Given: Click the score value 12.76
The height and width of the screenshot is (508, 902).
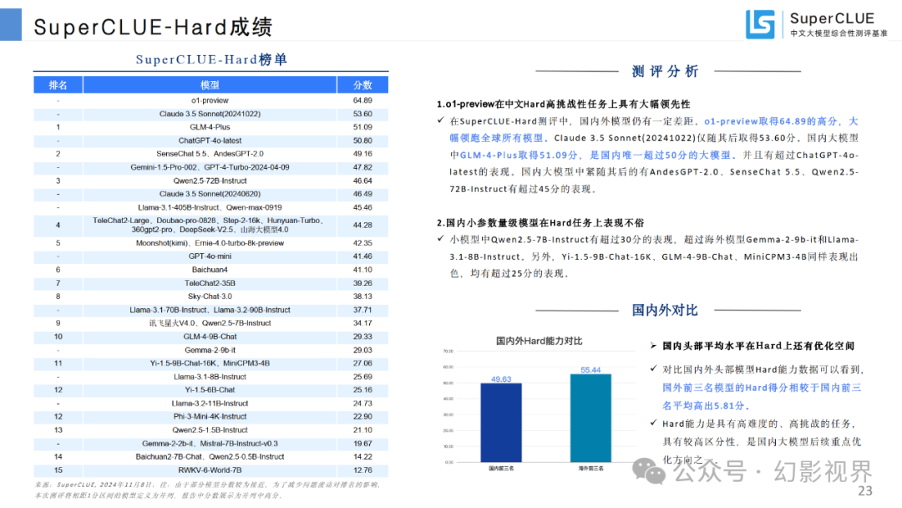Looking at the screenshot, I should click(x=362, y=470).
